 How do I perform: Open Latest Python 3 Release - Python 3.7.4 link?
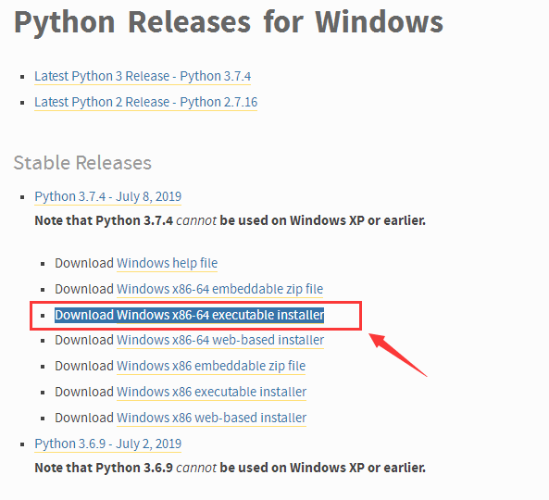pyautogui.click(x=143, y=76)
